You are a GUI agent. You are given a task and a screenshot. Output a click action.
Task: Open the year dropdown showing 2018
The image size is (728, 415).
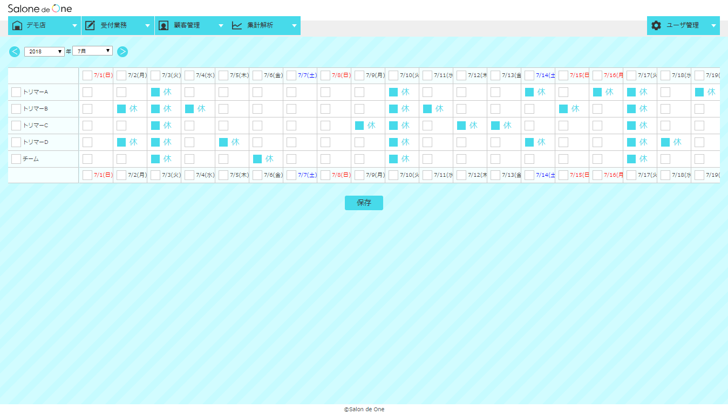click(x=43, y=51)
